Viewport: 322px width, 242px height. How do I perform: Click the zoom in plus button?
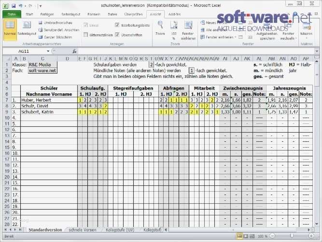pos(311,236)
